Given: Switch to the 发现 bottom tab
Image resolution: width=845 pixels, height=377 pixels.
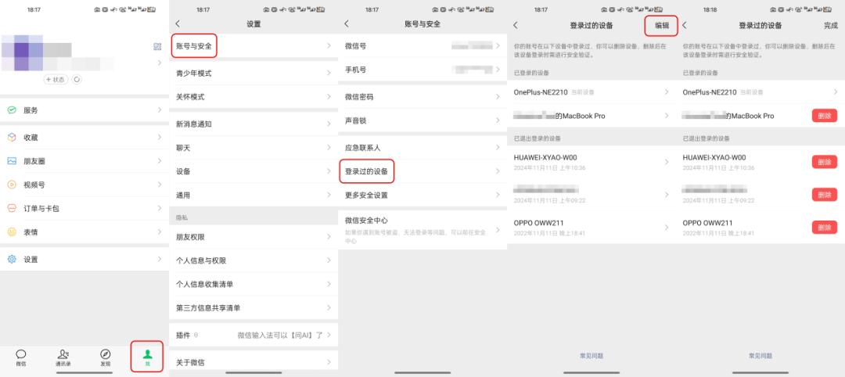Looking at the screenshot, I should click(x=105, y=357).
